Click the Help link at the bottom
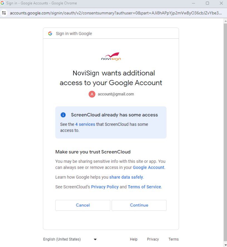The height and width of the screenshot is (247, 227). coord(134,239)
